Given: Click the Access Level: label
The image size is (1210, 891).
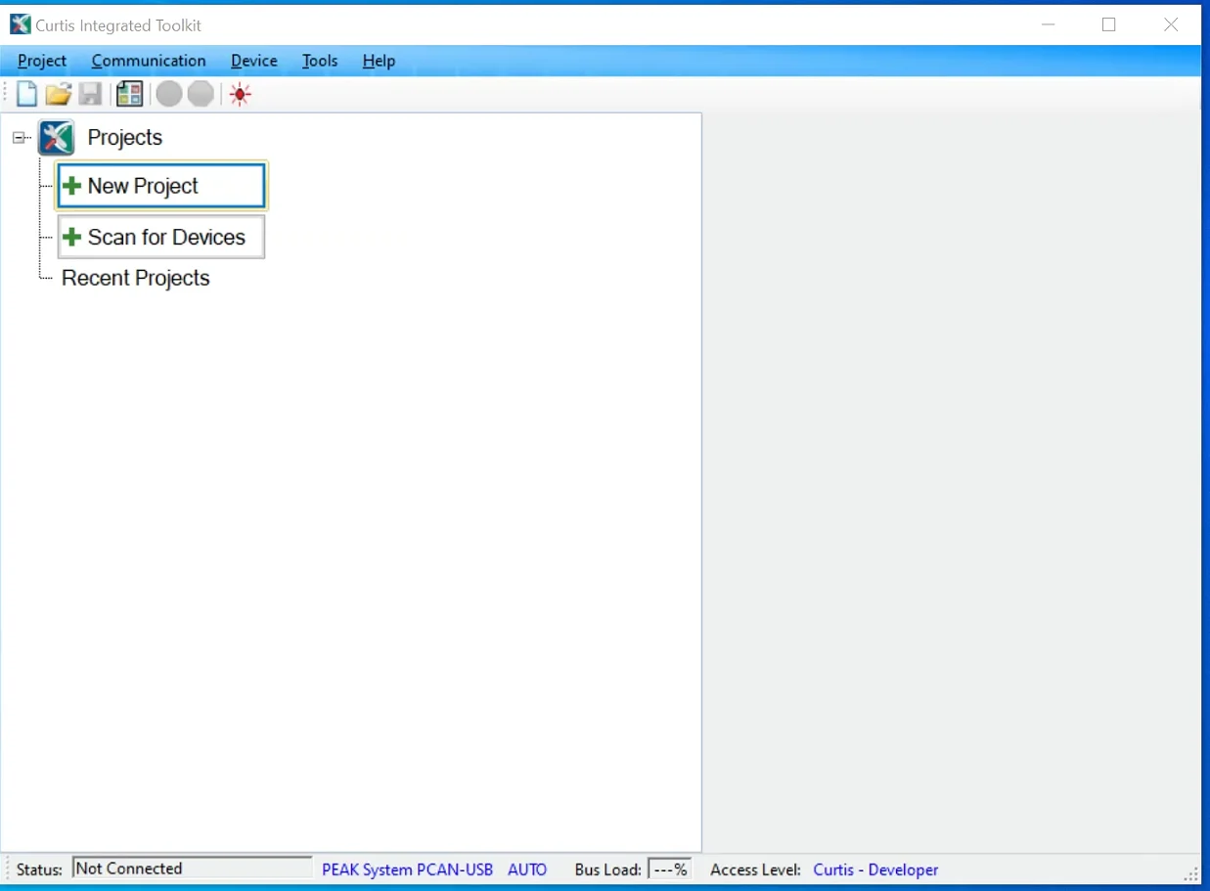Looking at the screenshot, I should 755,869.
